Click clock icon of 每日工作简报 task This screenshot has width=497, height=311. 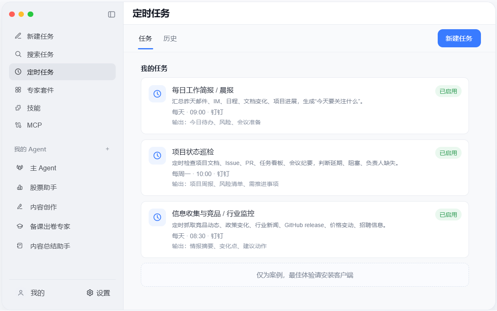[157, 94]
